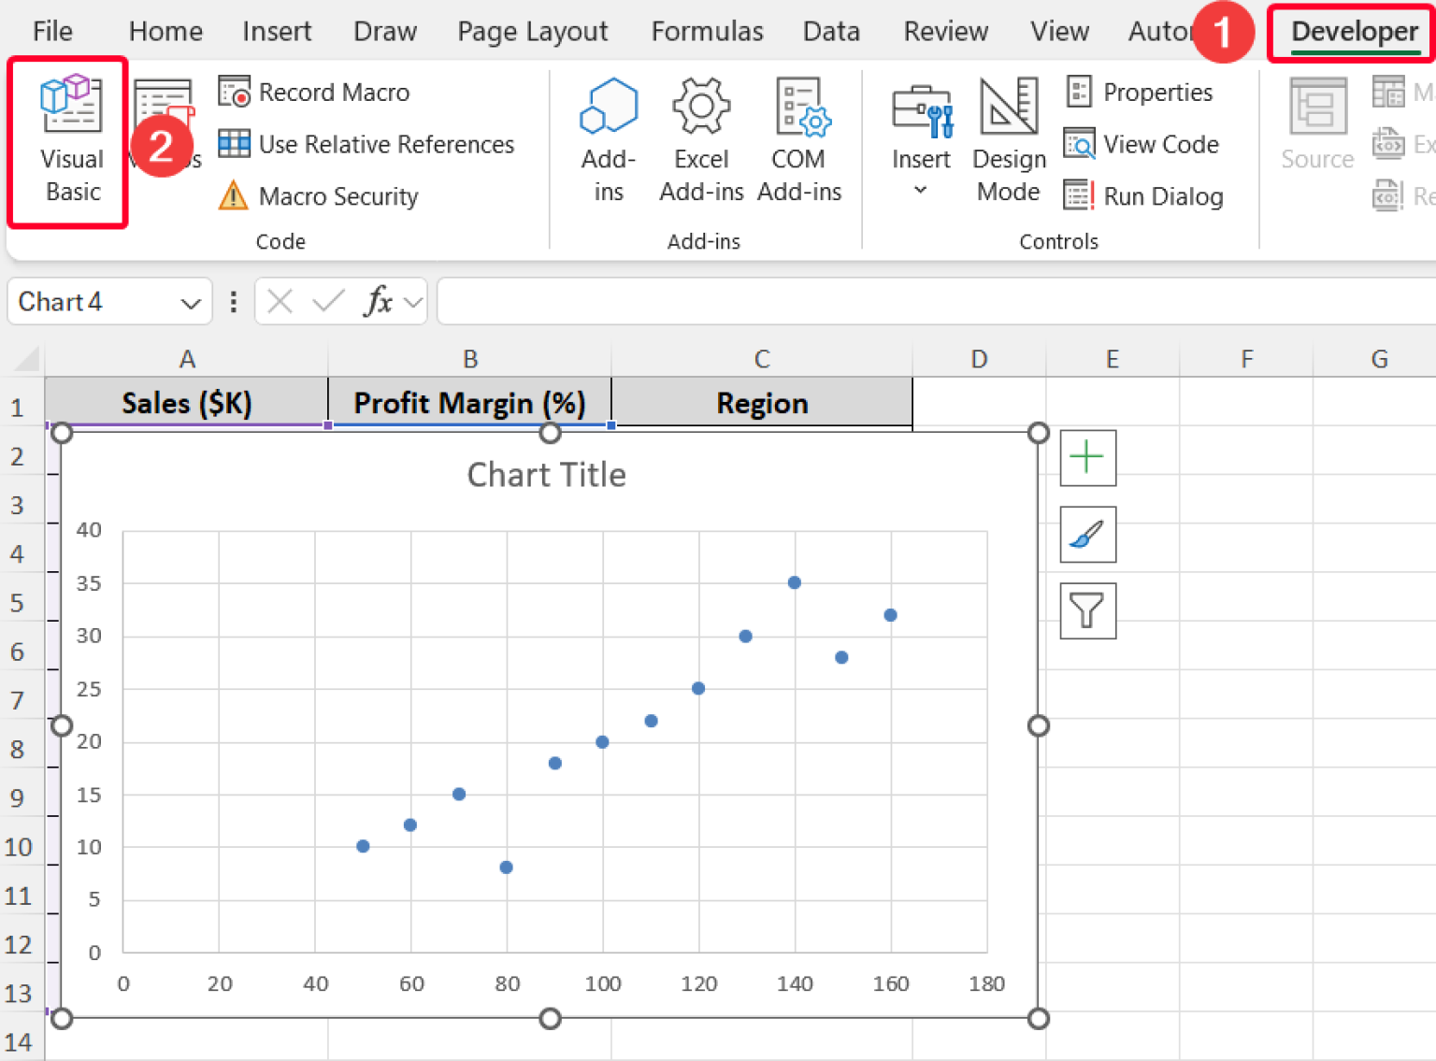Open the insert function dropdown arrow
The image size is (1436, 1061).
pos(411,301)
